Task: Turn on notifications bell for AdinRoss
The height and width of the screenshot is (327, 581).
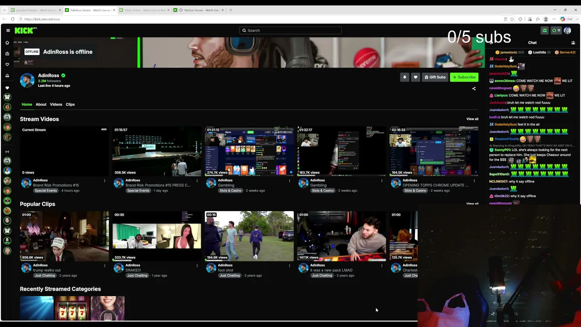Action: (x=404, y=77)
